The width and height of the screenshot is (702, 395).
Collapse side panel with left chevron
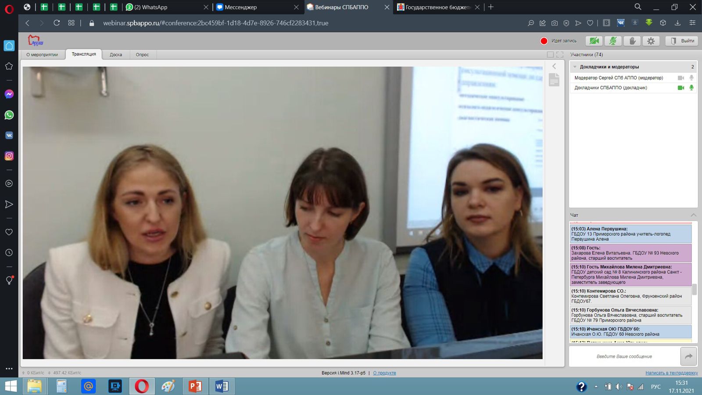coord(554,66)
